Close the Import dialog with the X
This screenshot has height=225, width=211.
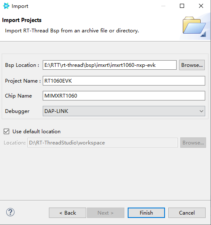tap(201, 6)
